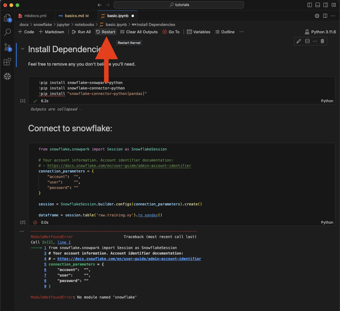Click Go To failed cell button

171,32
